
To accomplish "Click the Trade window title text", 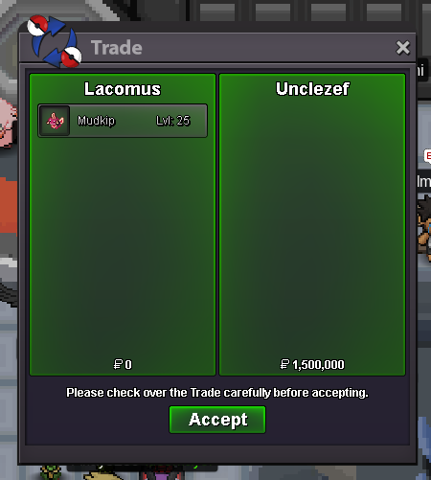I will tap(117, 48).
